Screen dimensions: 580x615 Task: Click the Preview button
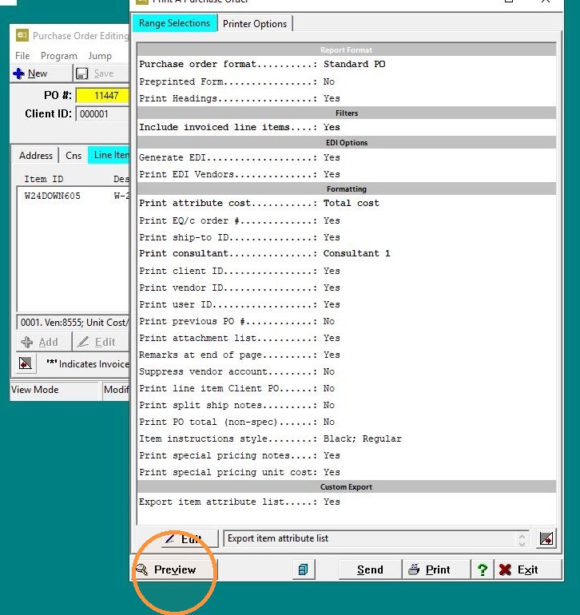point(174,569)
